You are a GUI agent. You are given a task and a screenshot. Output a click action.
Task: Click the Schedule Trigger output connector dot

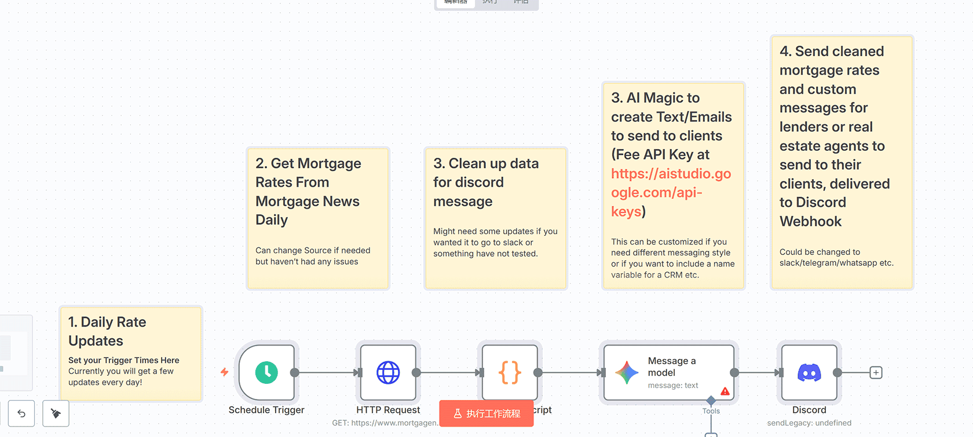point(295,373)
